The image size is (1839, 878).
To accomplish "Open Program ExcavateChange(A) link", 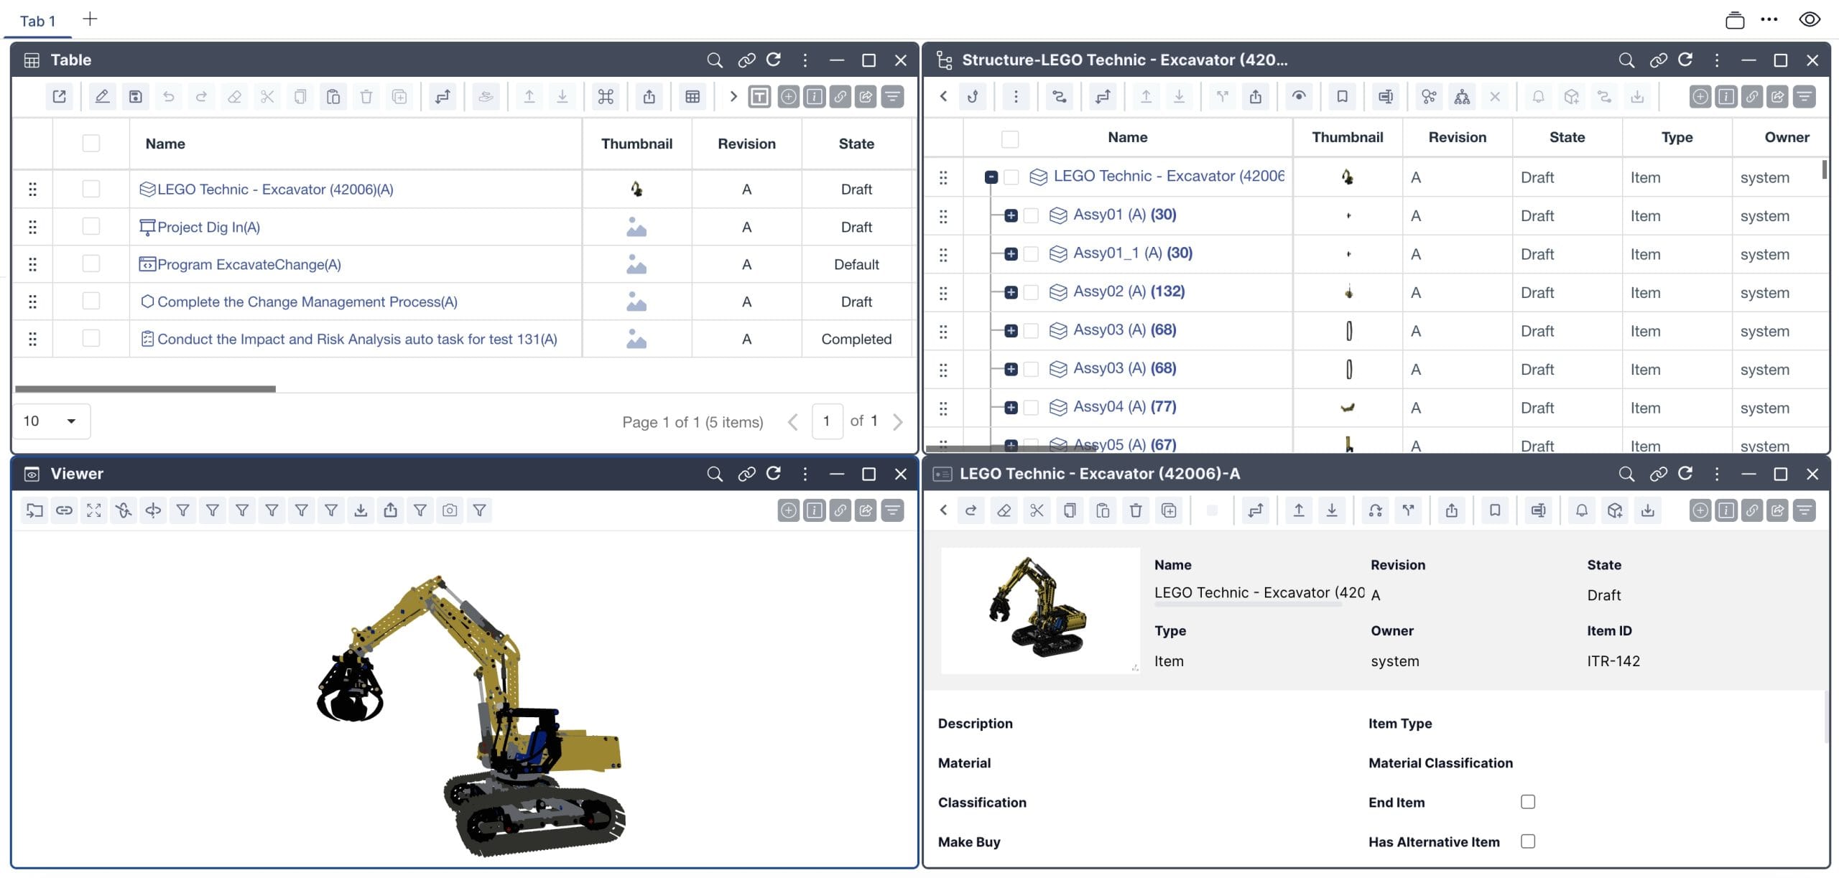I will click(x=249, y=264).
